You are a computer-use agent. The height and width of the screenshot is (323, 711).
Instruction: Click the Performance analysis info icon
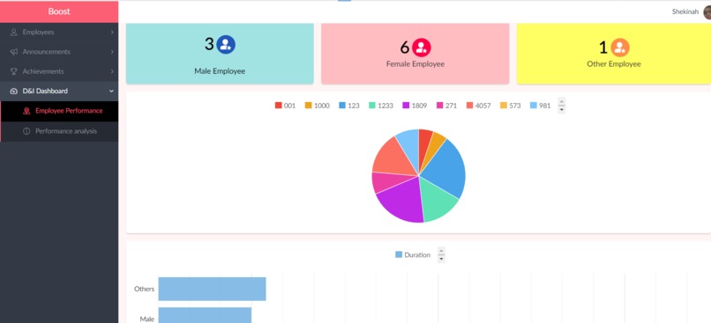[26, 131]
